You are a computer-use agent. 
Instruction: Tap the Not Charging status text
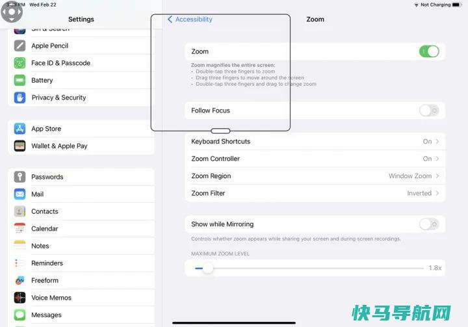[x=435, y=5]
